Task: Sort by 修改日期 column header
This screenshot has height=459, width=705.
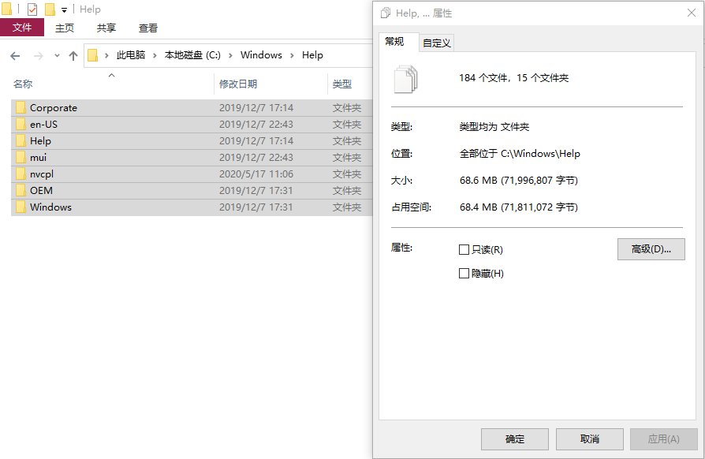Action: pos(238,84)
